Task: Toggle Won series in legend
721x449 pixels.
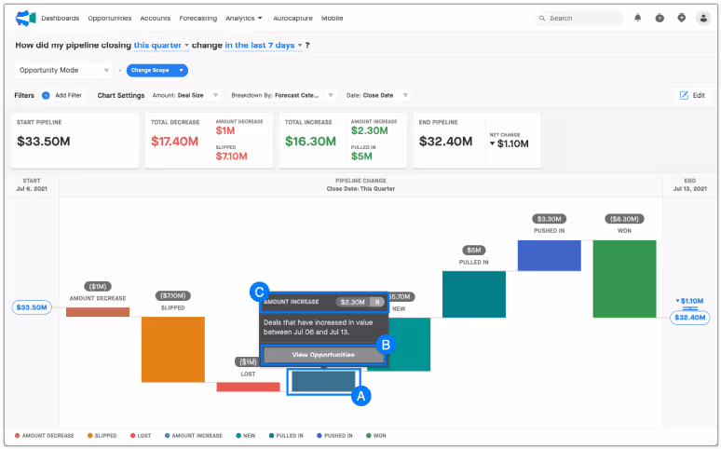Action: point(375,436)
